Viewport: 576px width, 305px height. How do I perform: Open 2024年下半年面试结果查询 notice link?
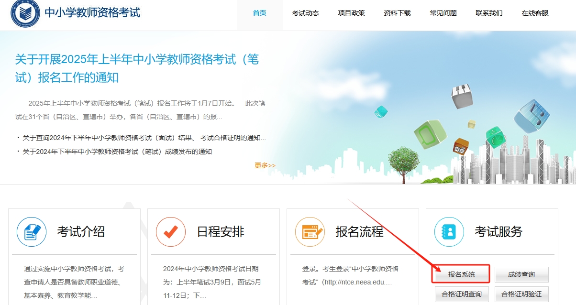click(144, 138)
